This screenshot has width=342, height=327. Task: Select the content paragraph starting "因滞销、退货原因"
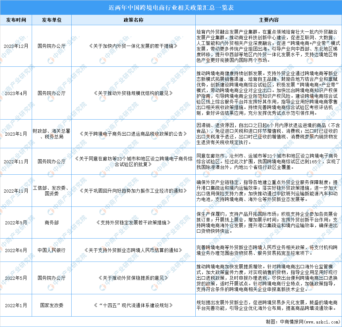click(x=268, y=134)
